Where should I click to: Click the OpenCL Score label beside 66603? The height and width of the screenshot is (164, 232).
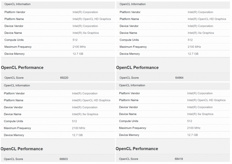[x=13, y=159]
